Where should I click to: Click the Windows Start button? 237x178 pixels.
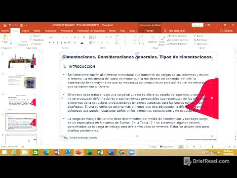pos(4,152)
